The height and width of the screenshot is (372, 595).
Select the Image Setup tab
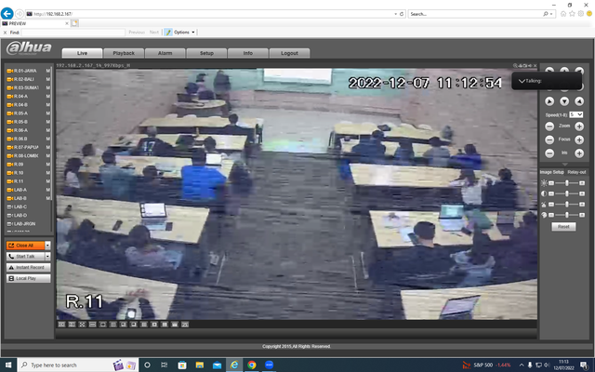pos(552,172)
